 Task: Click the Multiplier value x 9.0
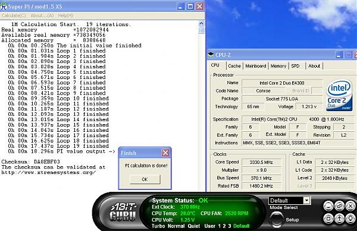point(261,170)
